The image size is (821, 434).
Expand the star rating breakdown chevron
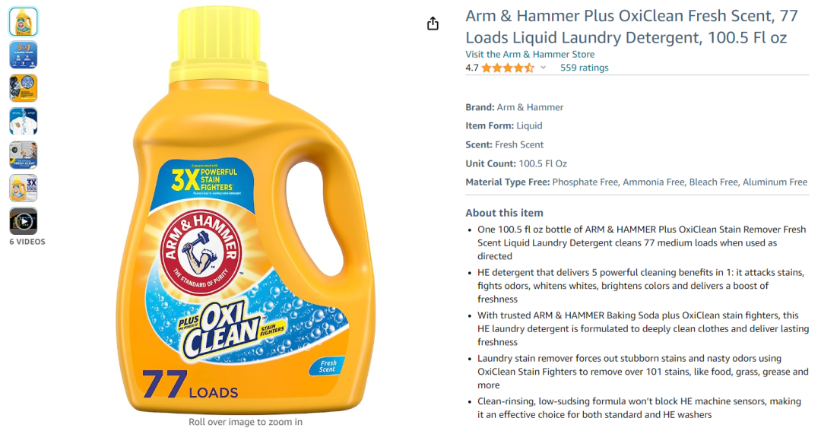coord(543,68)
